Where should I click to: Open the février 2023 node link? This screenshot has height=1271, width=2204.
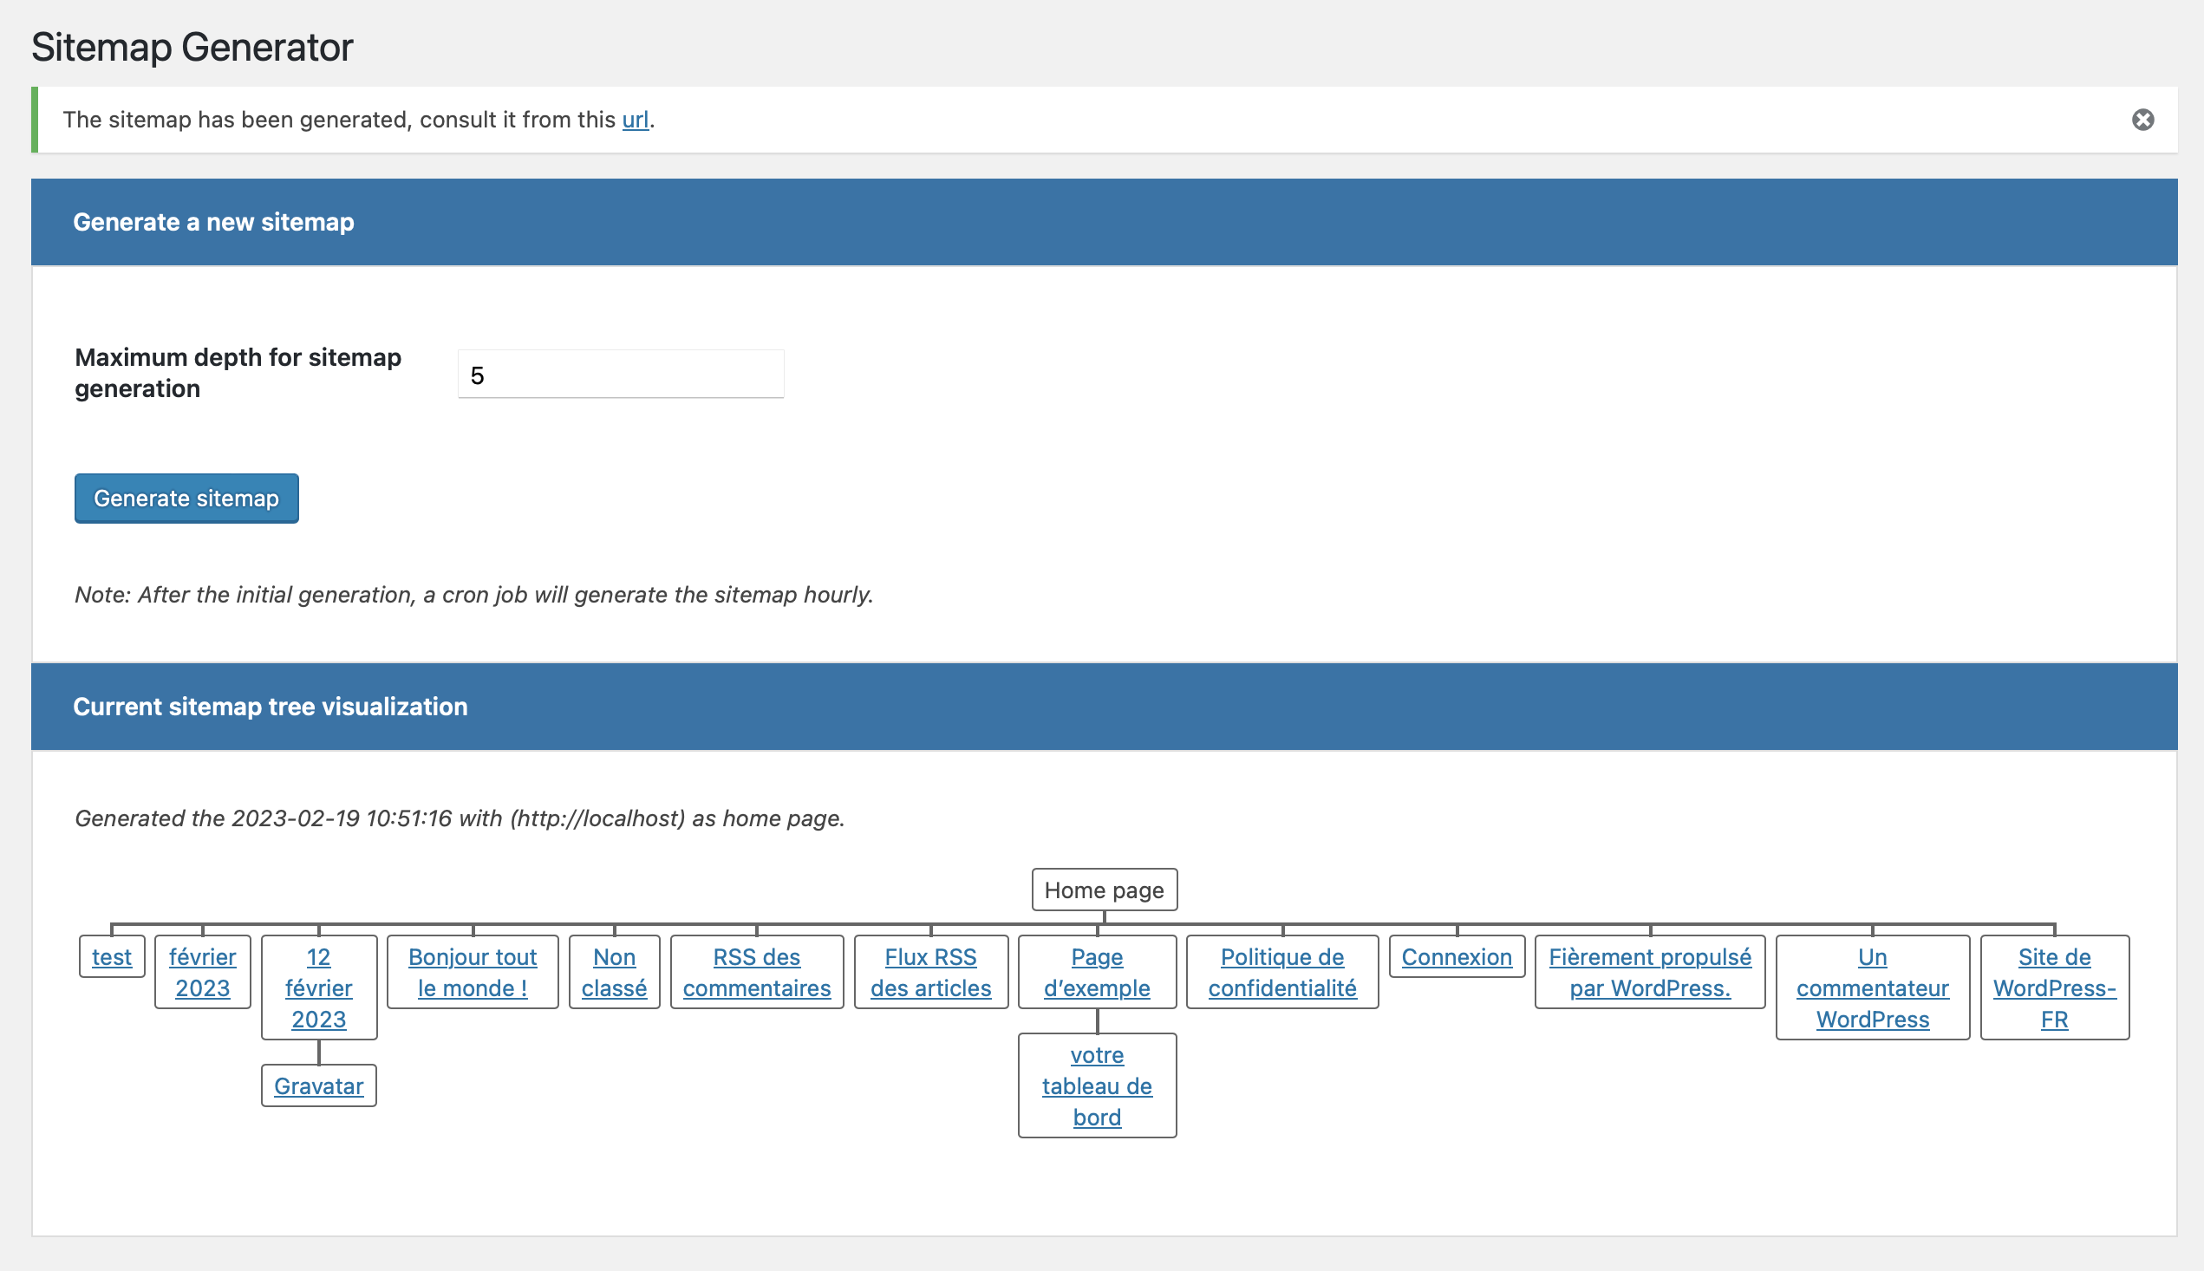[x=203, y=973]
